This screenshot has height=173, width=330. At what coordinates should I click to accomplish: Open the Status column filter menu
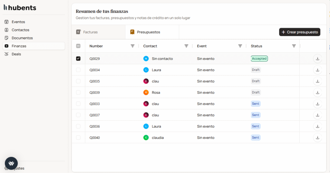[x=294, y=46]
